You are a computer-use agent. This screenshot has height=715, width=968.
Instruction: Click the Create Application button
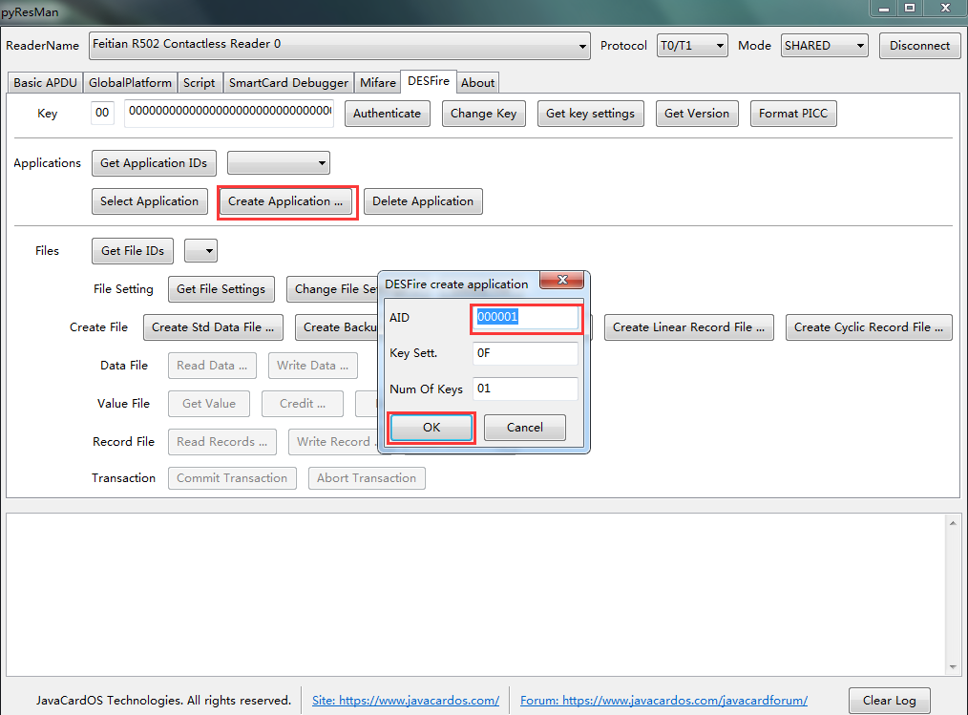click(285, 201)
